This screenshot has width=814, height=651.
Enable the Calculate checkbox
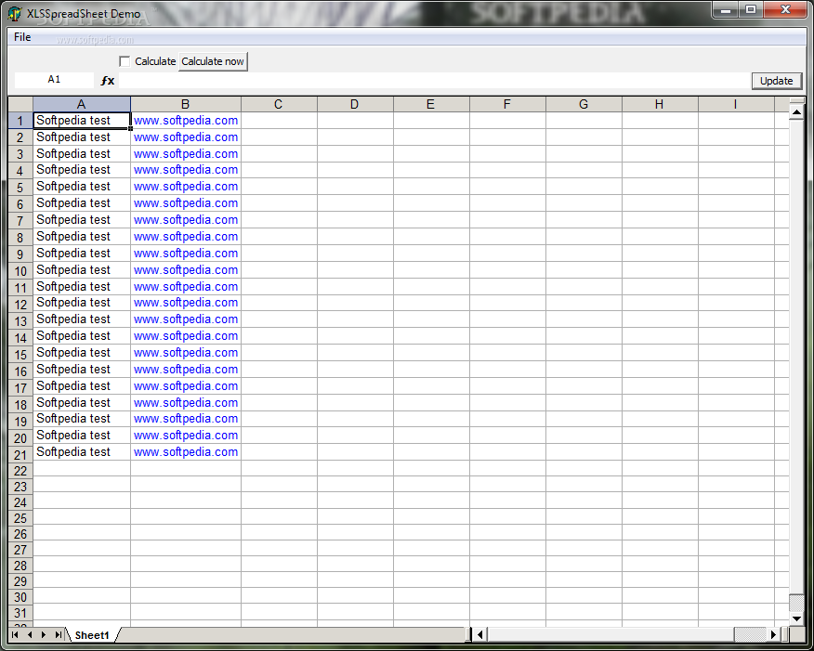tap(125, 61)
